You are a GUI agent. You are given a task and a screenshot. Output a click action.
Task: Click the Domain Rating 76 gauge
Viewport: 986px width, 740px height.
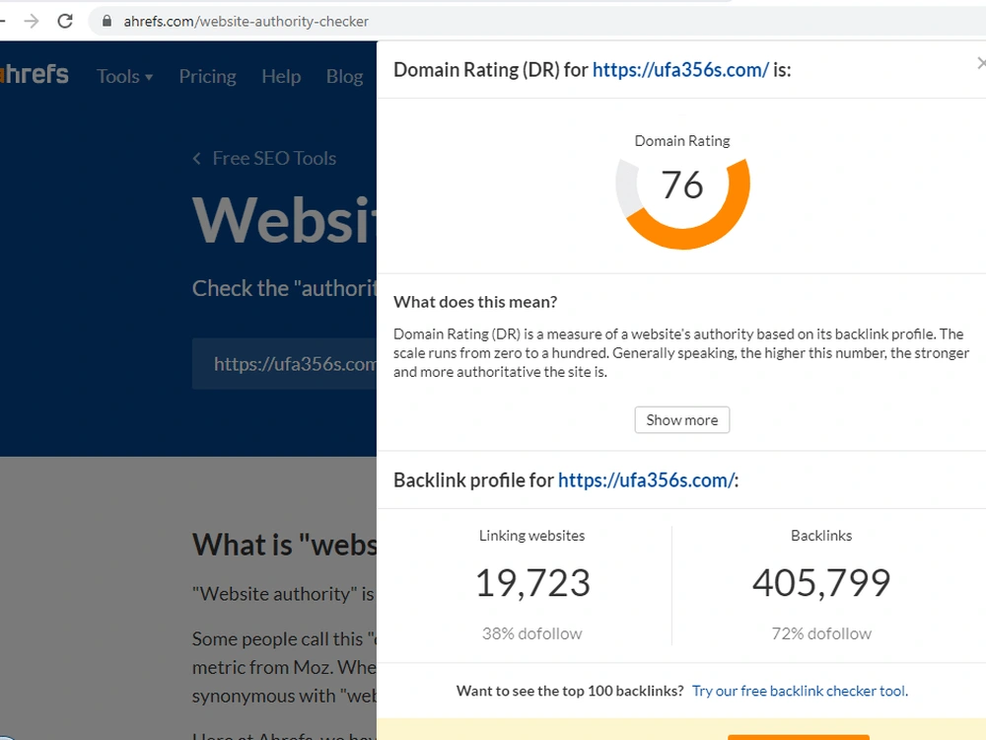(x=682, y=202)
